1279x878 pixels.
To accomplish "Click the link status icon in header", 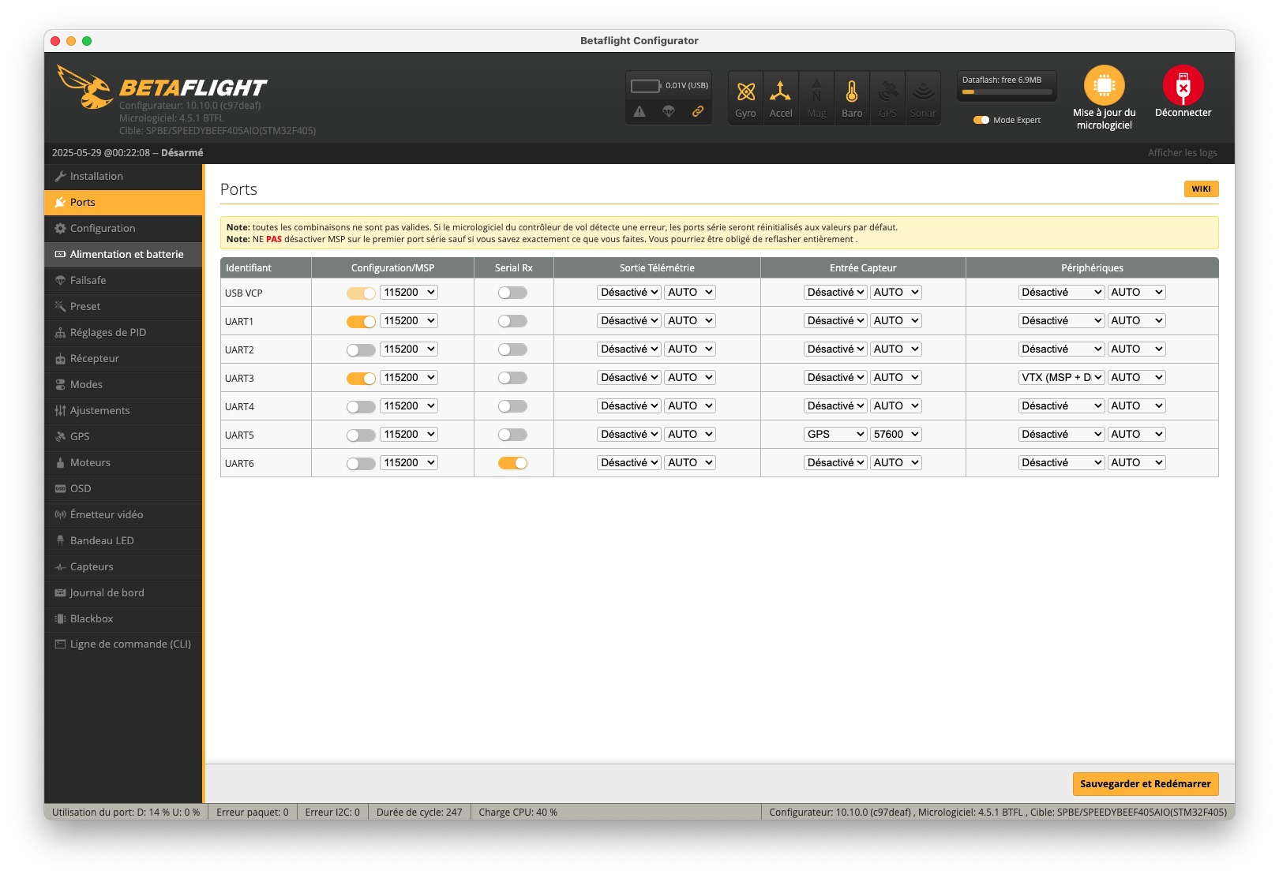I will point(698,111).
